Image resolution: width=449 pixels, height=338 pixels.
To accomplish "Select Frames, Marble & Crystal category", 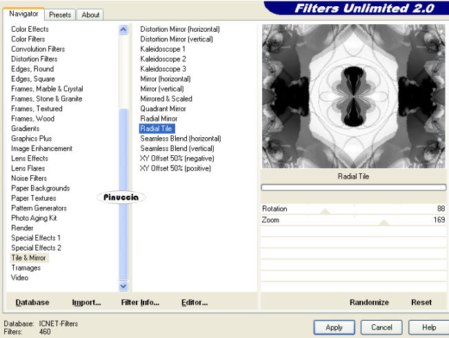I will (48, 88).
